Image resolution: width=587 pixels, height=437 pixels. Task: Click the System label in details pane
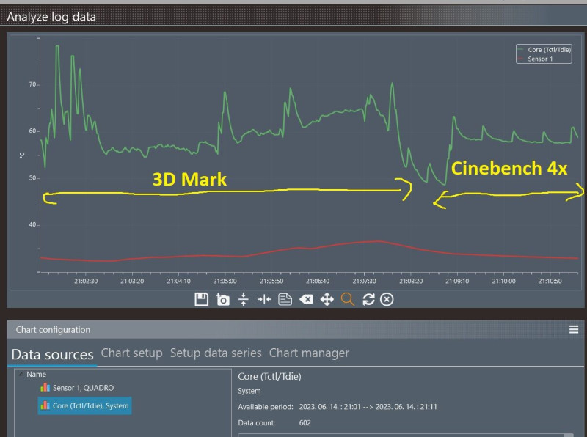(249, 391)
